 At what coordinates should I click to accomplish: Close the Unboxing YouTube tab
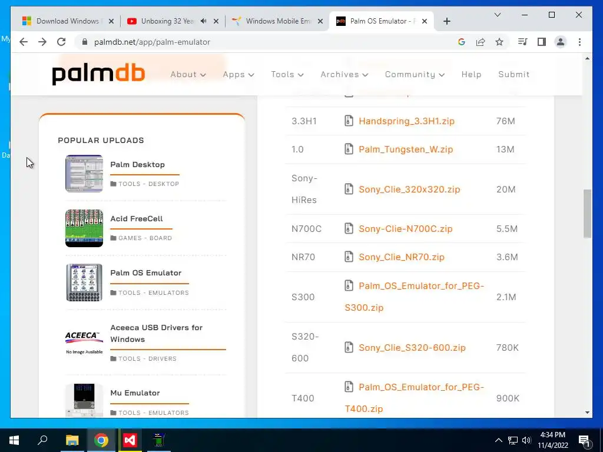(216, 21)
